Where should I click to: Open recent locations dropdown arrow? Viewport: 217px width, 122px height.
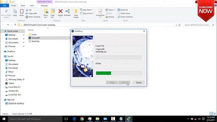[x=12, y=25]
